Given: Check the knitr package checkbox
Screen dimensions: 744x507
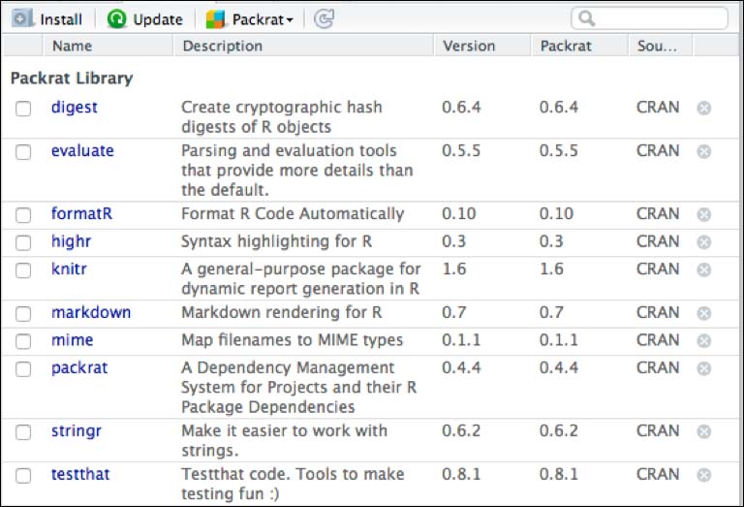Looking at the screenshot, I should 23,270.
